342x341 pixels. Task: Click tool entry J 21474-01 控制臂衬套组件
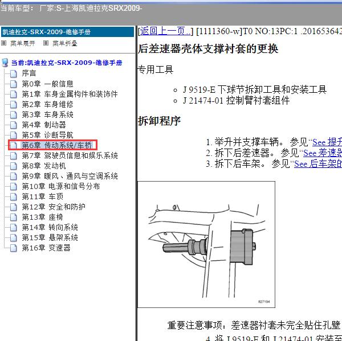click(x=236, y=100)
